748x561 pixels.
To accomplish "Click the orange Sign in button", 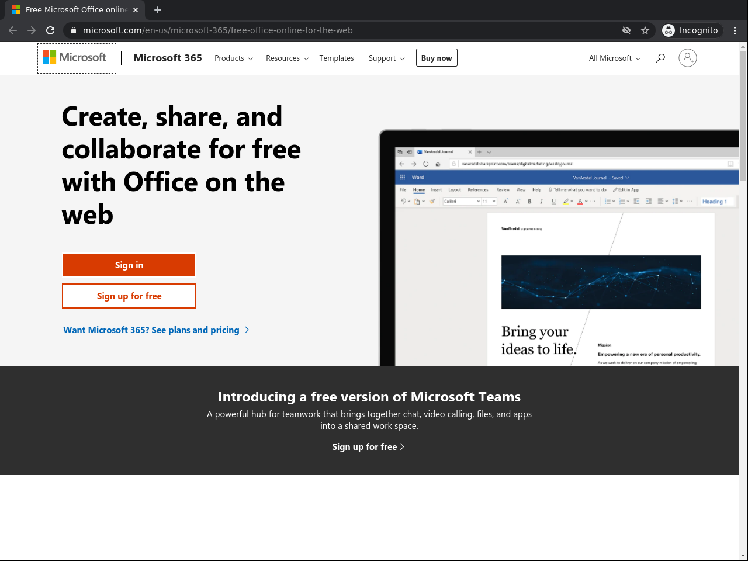I will (129, 265).
